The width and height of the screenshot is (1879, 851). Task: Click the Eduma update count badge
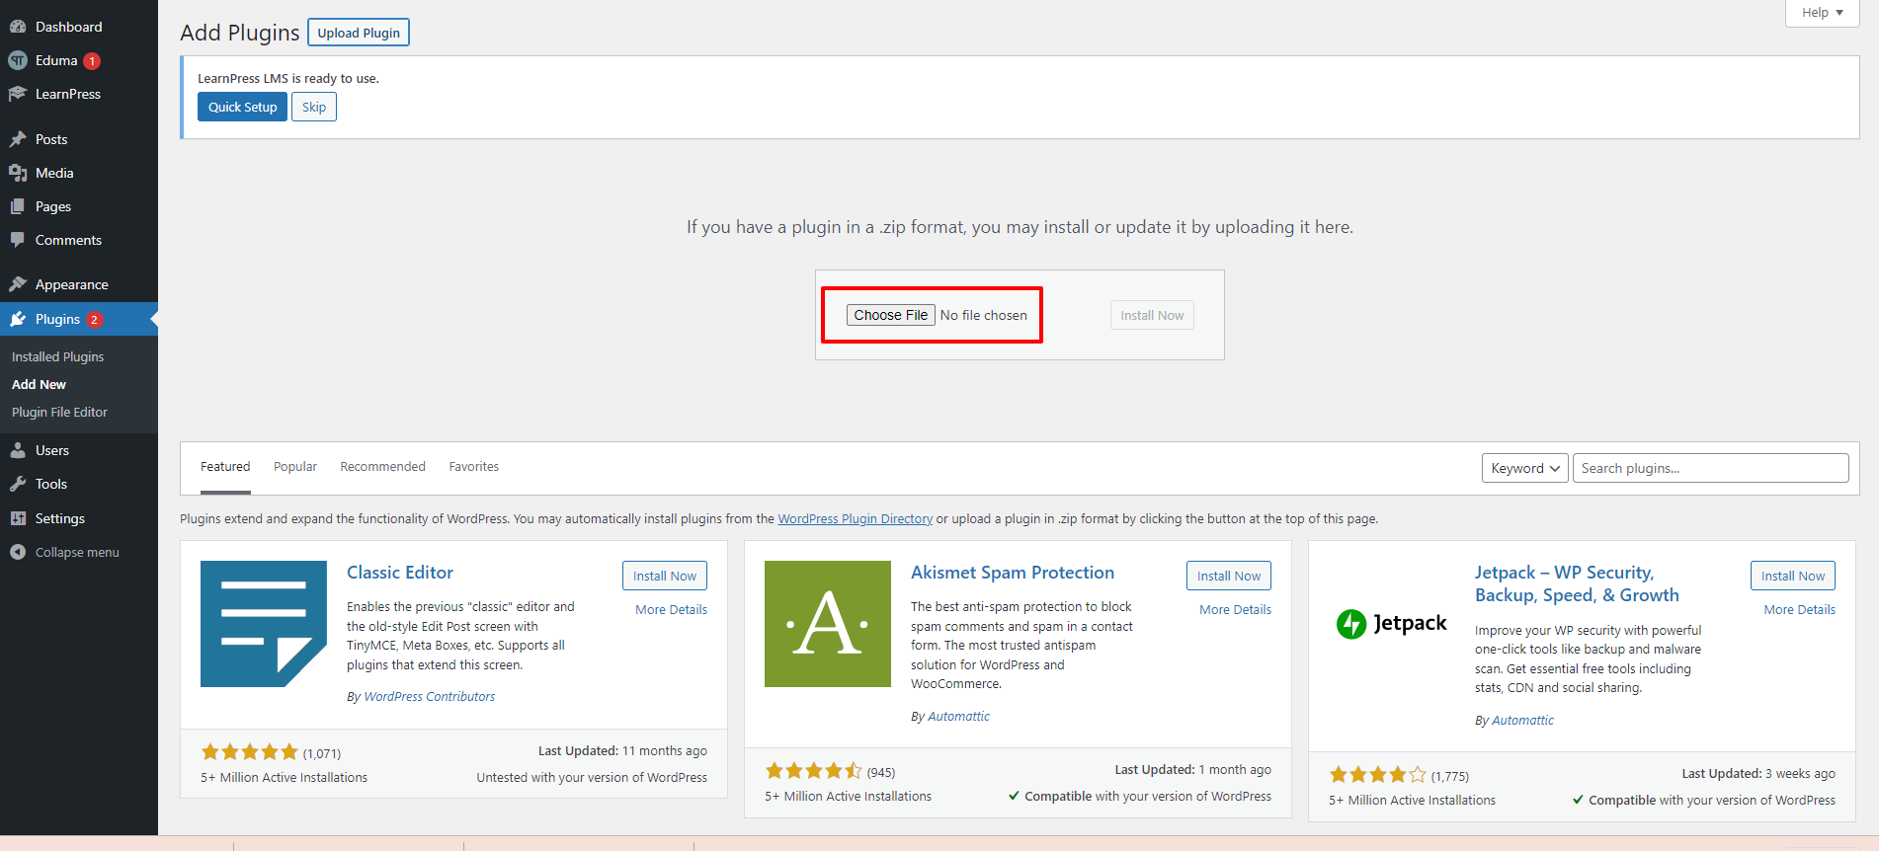[92, 61]
